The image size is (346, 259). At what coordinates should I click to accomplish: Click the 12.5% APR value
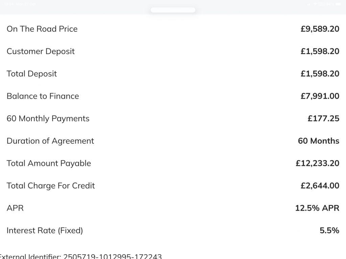pyautogui.click(x=317, y=208)
